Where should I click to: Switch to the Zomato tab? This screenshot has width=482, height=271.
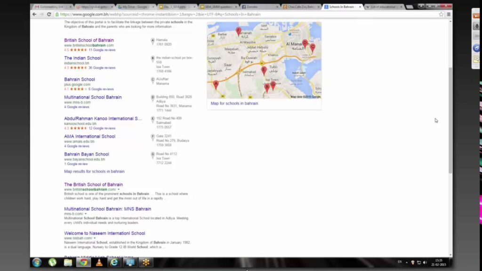coord(259,7)
